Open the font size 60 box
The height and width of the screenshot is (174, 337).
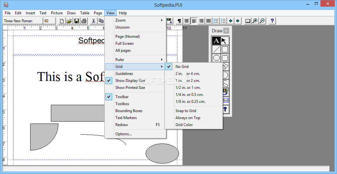(x=49, y=21)
